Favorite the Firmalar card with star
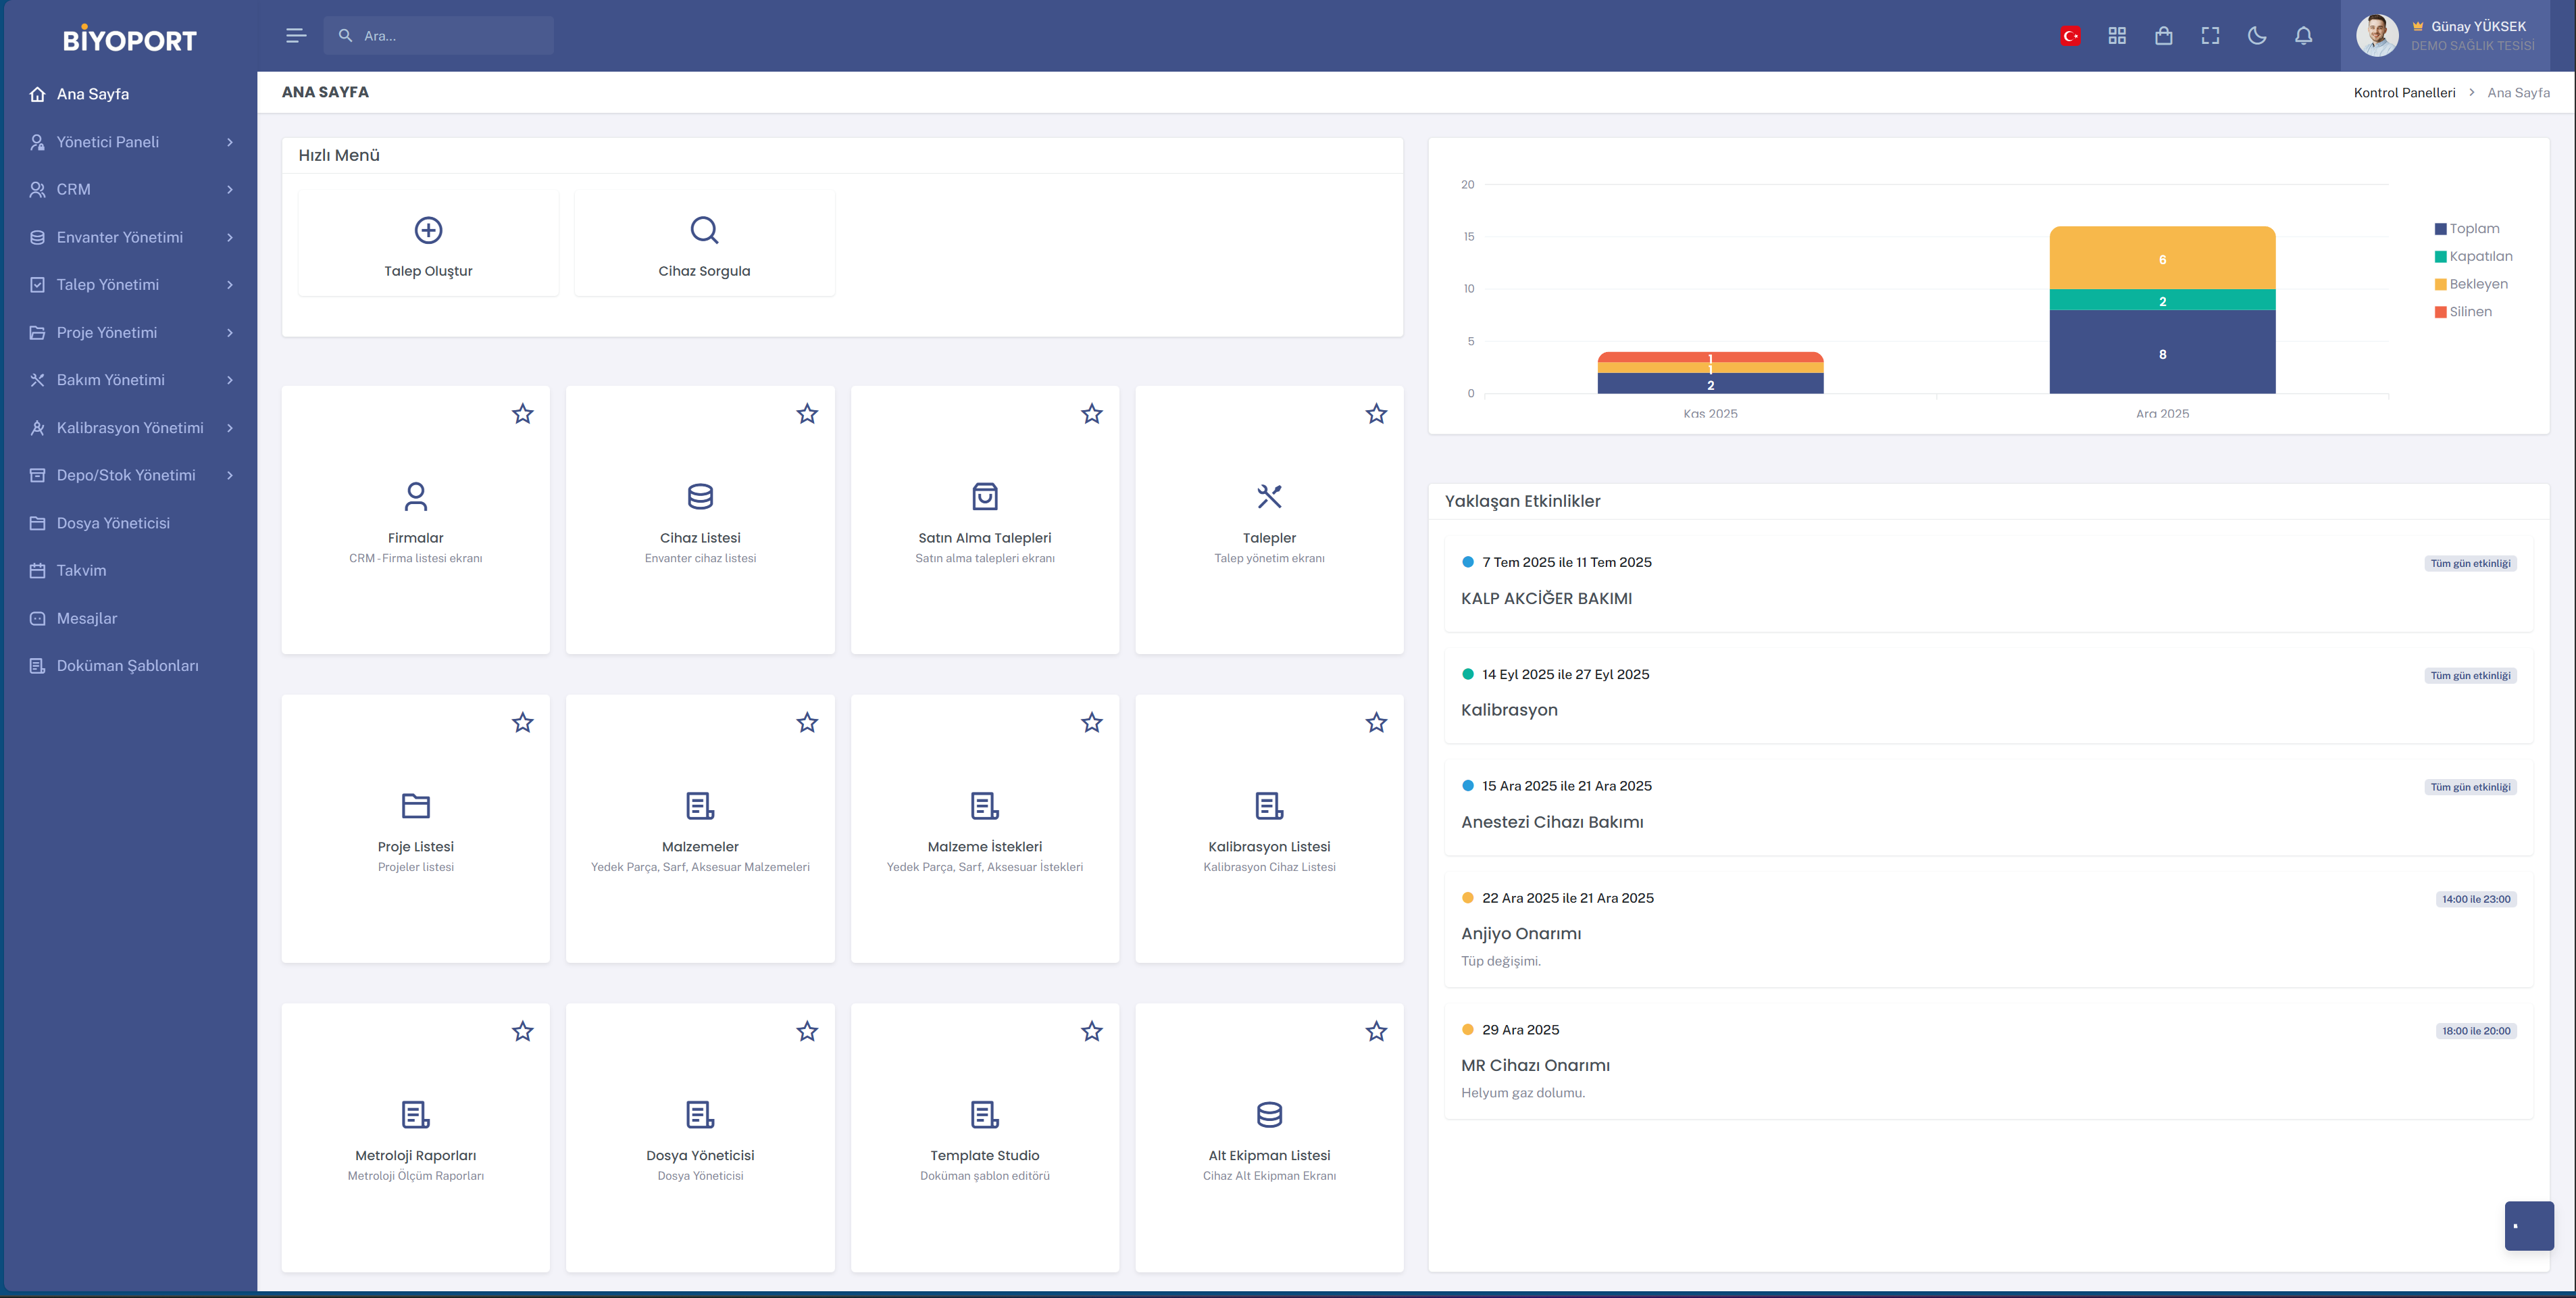The width and height of the screenshot is (2576, 1298). click(522, 414)
